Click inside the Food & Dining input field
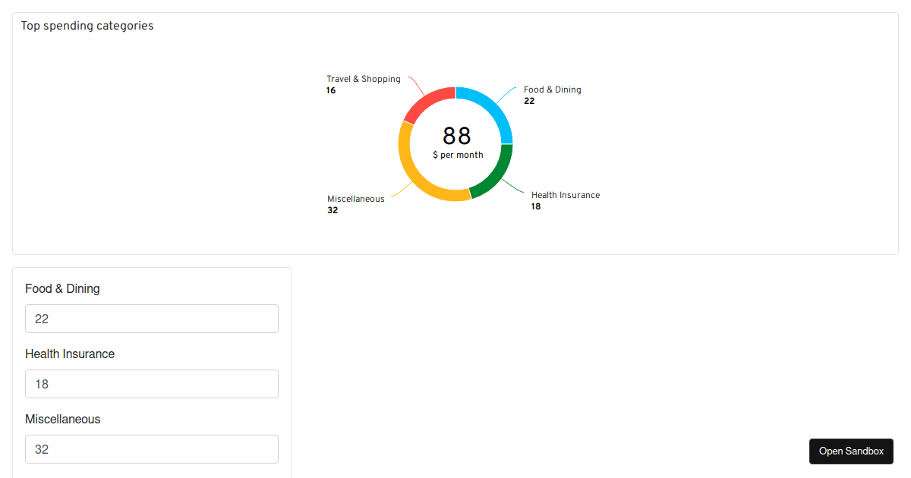The image size is (911, 478). (152, 319)
